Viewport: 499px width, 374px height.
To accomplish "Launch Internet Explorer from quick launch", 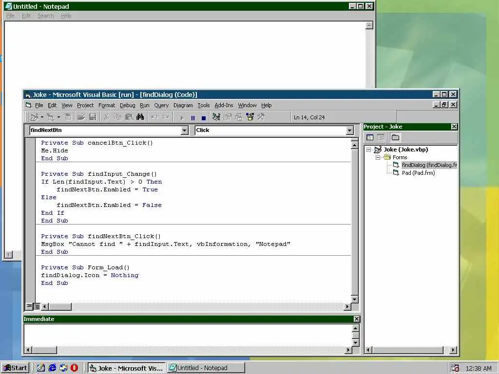I will pyautogui.click(x=52, y=368).
